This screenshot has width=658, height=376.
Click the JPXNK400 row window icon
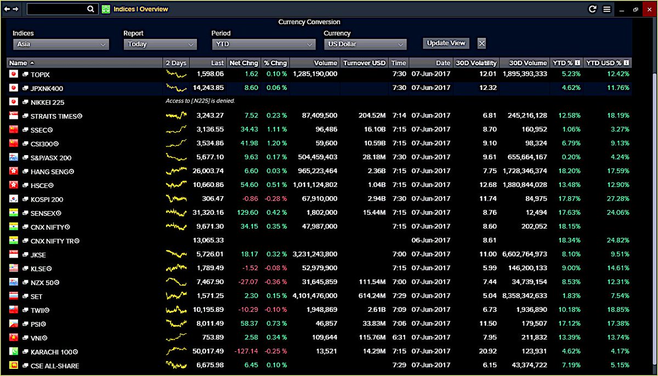coord(25,88)
